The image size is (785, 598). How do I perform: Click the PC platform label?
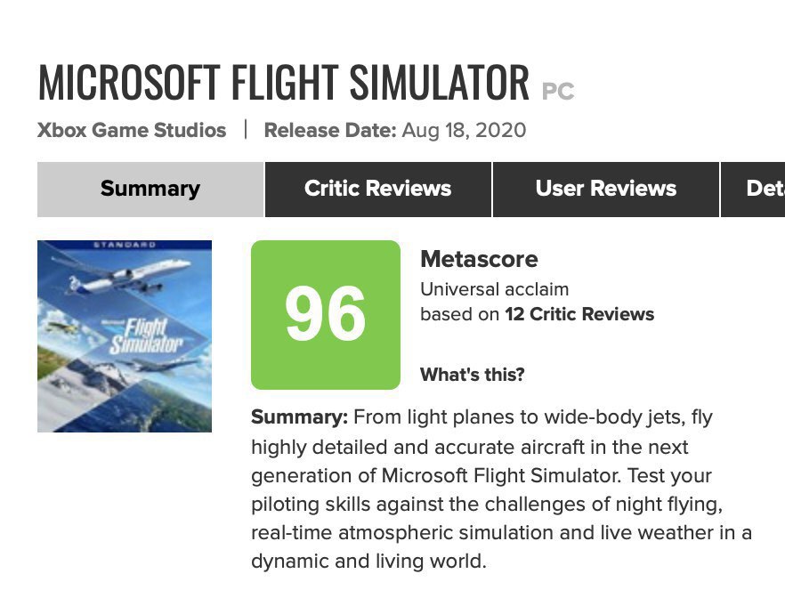click(558, 91)
